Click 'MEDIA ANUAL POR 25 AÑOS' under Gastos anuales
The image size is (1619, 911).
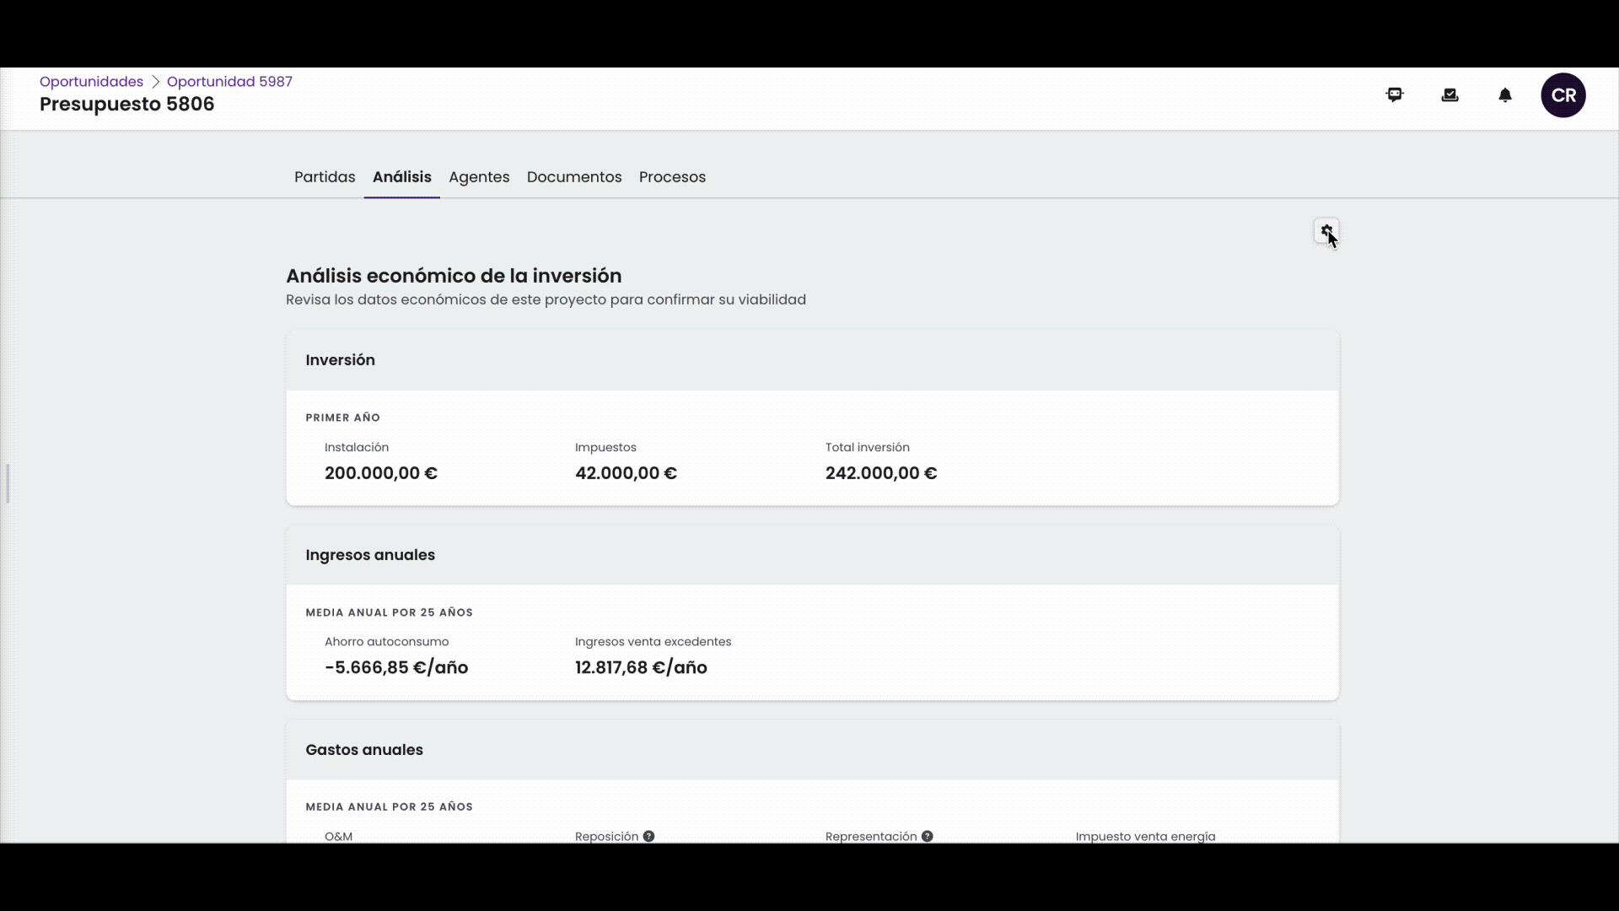click(x=389, y=806)
